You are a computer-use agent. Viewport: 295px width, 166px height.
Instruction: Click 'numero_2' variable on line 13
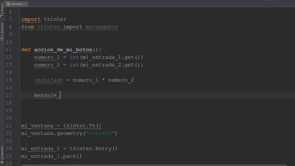[x=47, y=65]
